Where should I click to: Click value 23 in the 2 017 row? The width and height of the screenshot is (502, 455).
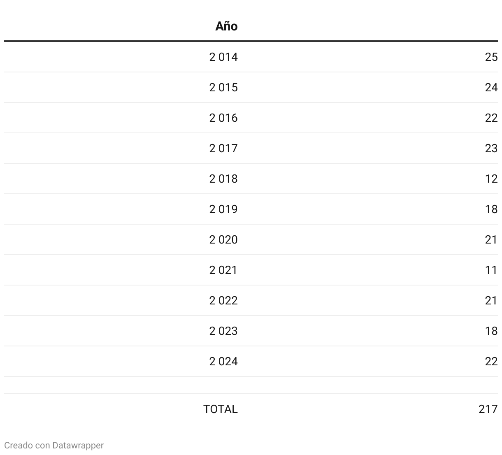click(x=491, y=148)
